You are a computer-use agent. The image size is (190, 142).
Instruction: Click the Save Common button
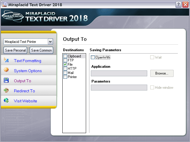coord(42,50)
